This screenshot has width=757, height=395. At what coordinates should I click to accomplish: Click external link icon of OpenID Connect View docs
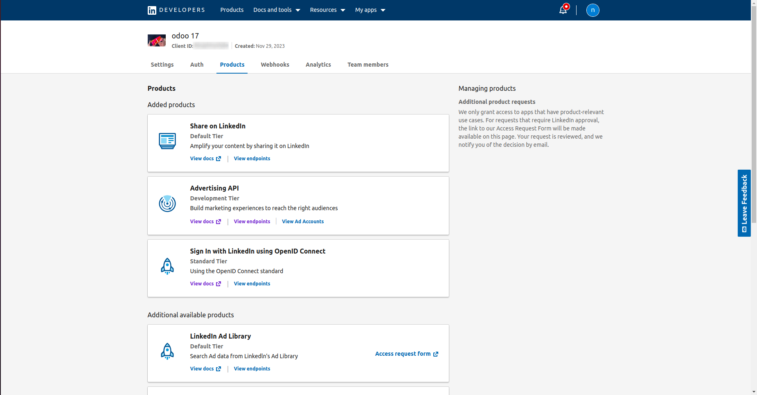tap(219, 284)
